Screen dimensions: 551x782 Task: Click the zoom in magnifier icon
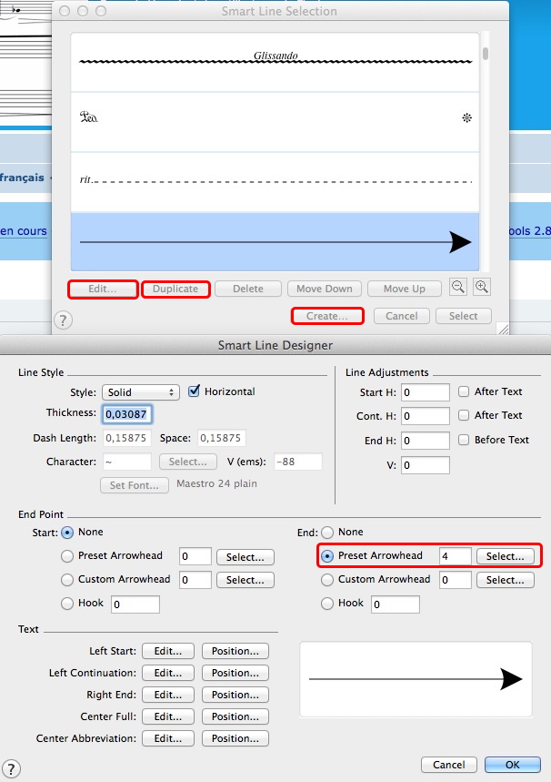482,287
